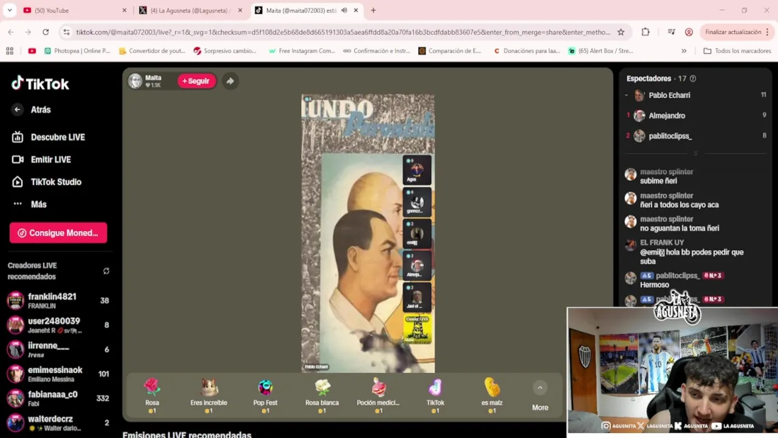The image size is (778, 438).
Task: Send the TikTok gift
Action: (x=435, y=395)
